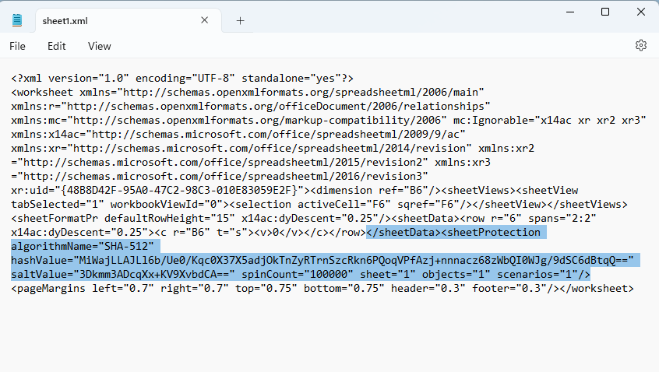Viewport: 659px width, 372px height.
Task: Click the highlighted <sheetProtection tag
Action: pyautogui.click(x=491, y=232)
